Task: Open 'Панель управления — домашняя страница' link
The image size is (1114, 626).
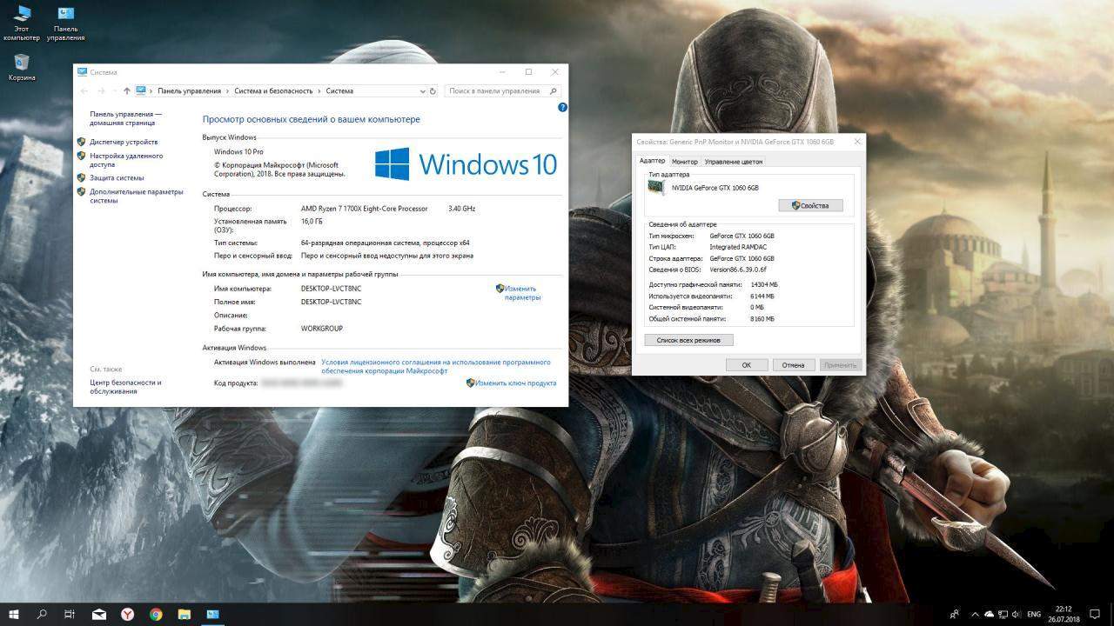Action: pyautogui.click(x=125, y=118)
